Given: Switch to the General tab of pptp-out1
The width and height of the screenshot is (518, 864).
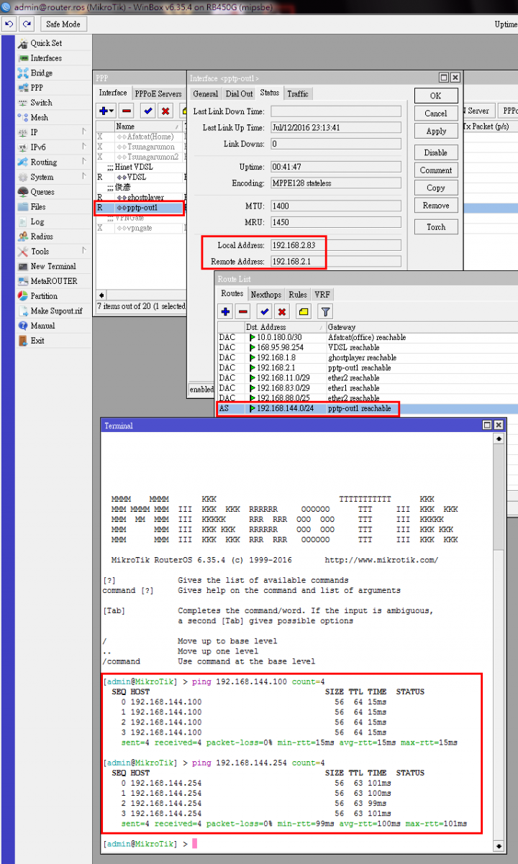Looking at the screenshot, I should (206, 93).
